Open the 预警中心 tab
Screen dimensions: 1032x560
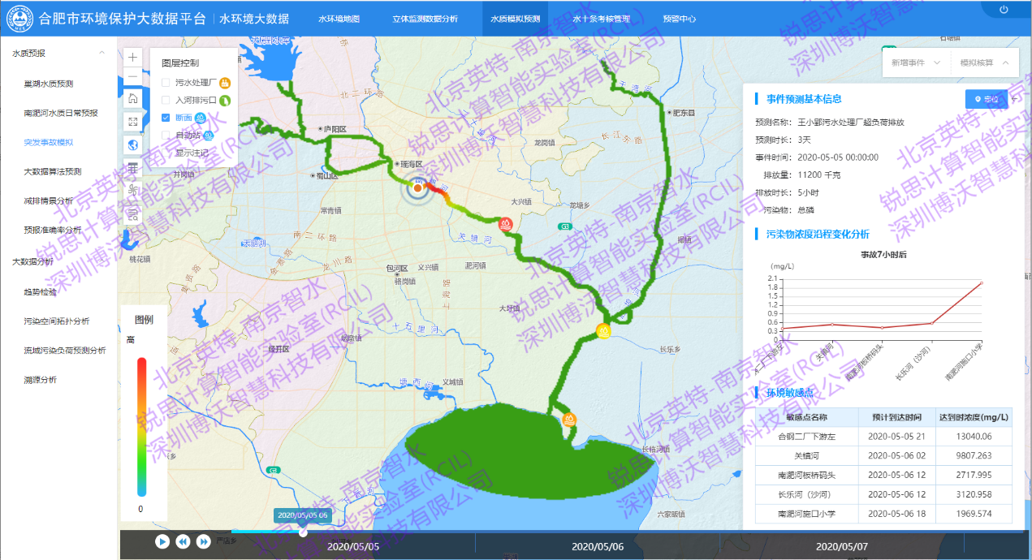(x=679, y=19)
